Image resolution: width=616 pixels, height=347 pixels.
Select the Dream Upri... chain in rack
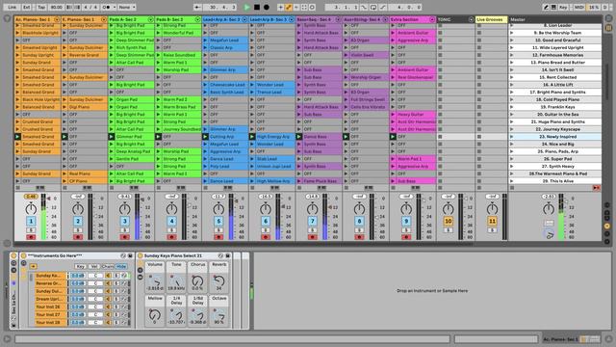pyautogui.click(x=49, y=299)
